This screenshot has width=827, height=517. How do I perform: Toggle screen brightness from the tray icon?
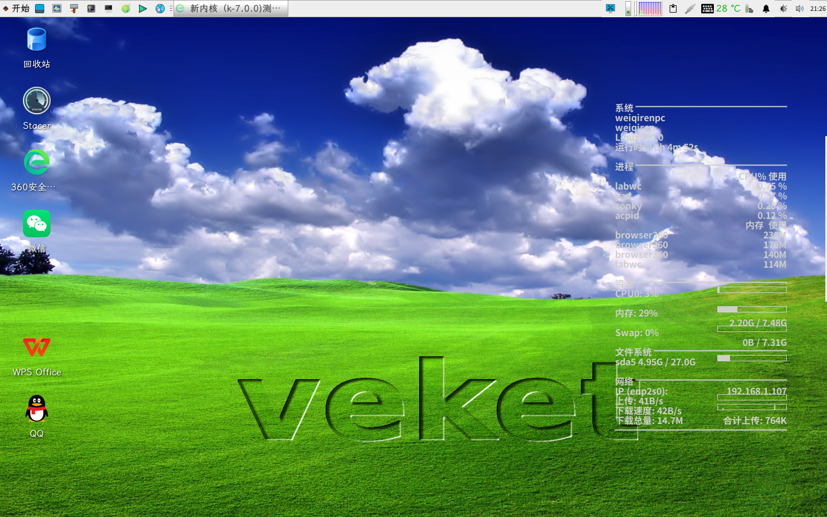pyautogui.click(x=783, y=8)
